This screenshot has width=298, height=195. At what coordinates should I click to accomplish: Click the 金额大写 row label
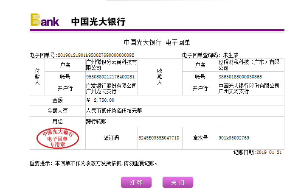click(x=58, y=111)
